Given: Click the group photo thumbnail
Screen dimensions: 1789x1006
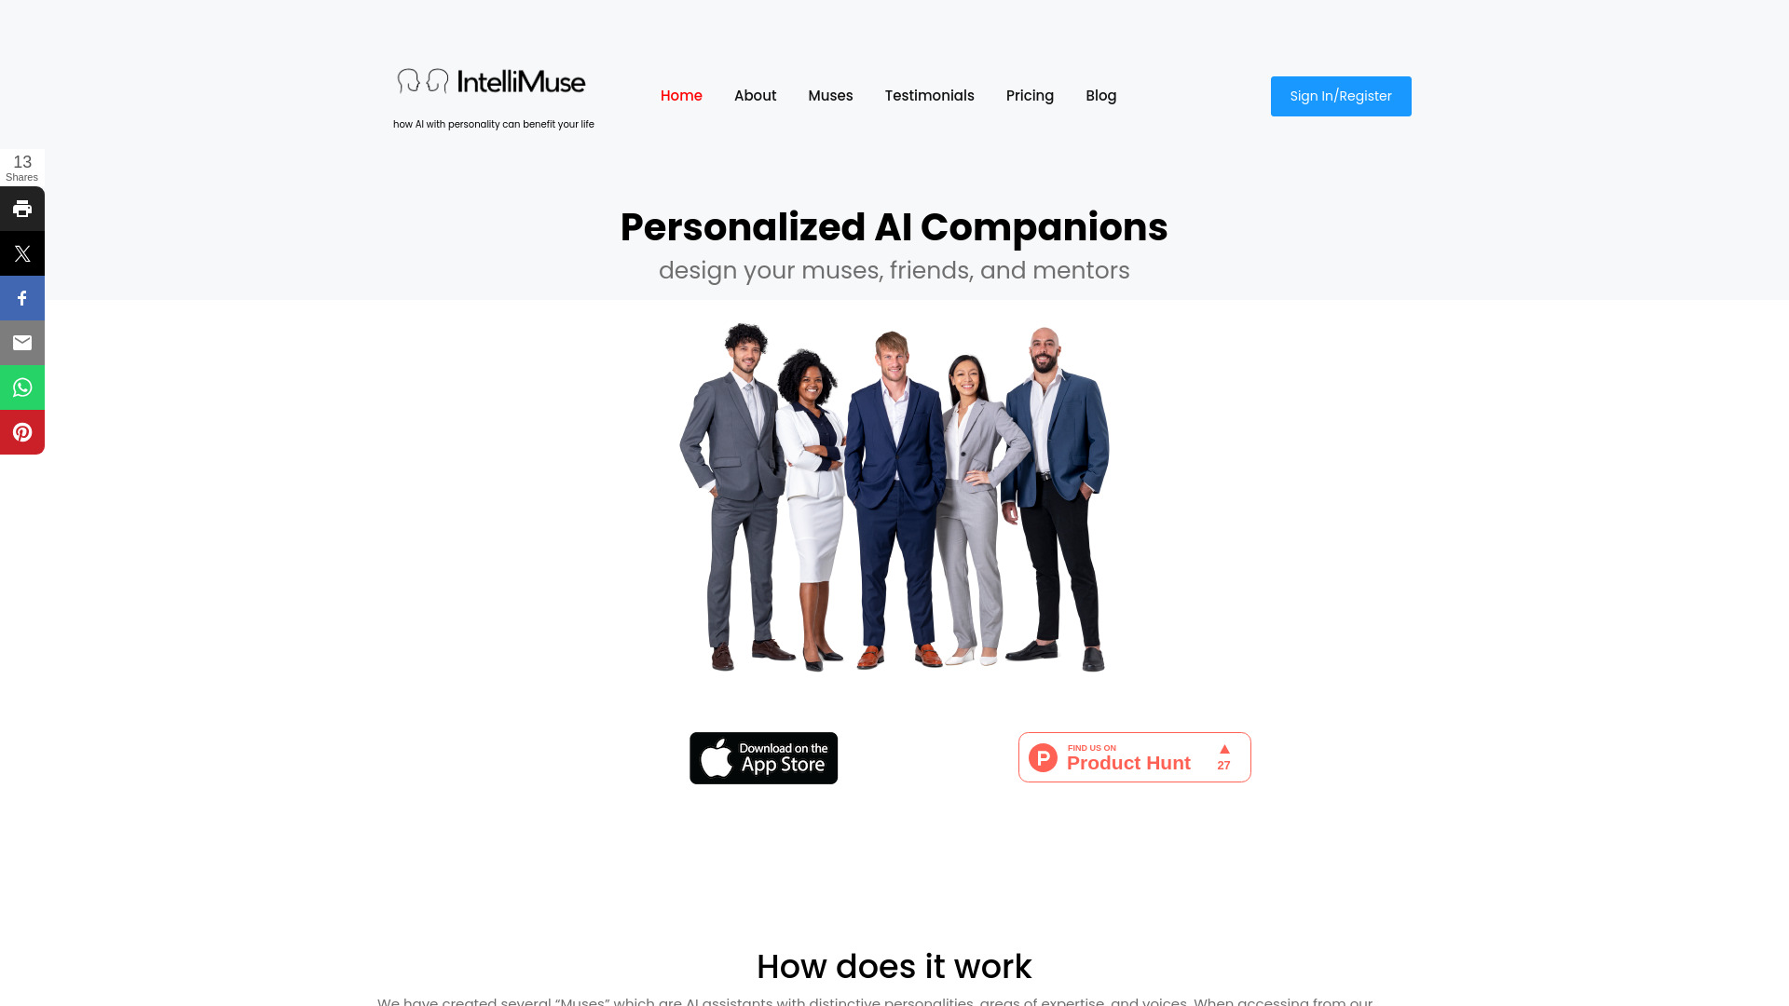Looking at the screenshot, I should [x=894, y=497].
